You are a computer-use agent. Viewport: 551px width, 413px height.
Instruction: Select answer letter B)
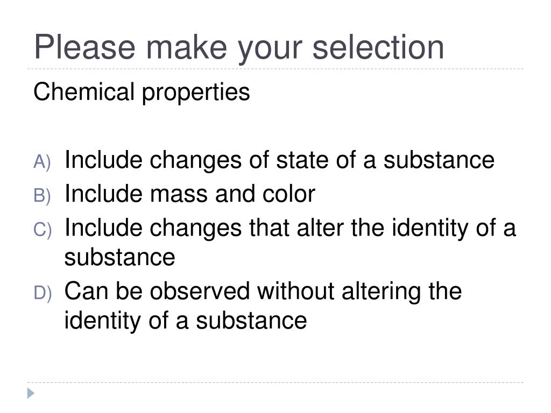point(42,195)
